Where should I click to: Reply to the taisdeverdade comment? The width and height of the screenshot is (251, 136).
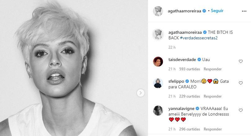213,69
